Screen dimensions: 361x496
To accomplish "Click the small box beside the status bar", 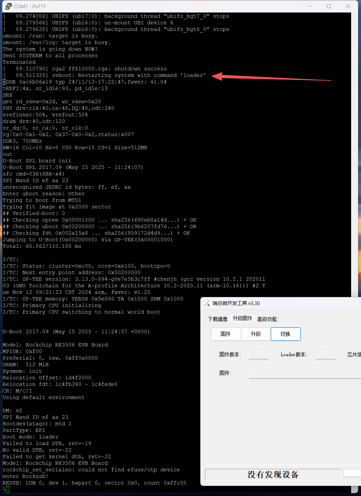I will coord(352,473).
